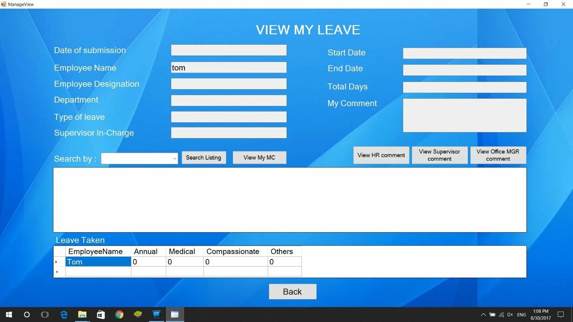This screenshot has width=573, height=322.
Task: Click the Others column header
Action: tap(285, 252)
